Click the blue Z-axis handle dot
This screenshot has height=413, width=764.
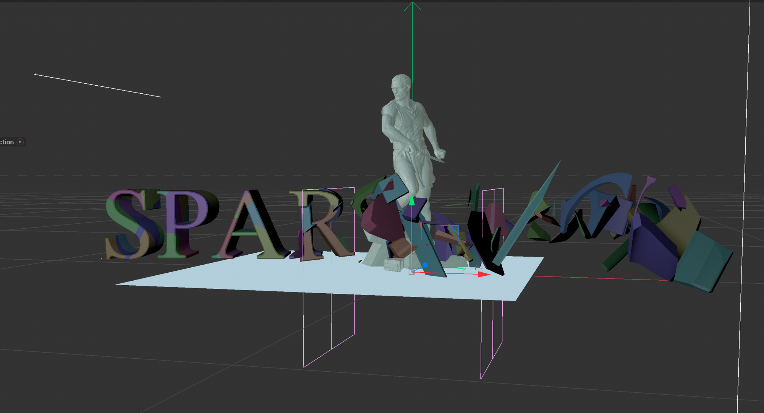(x=425, y=265)
